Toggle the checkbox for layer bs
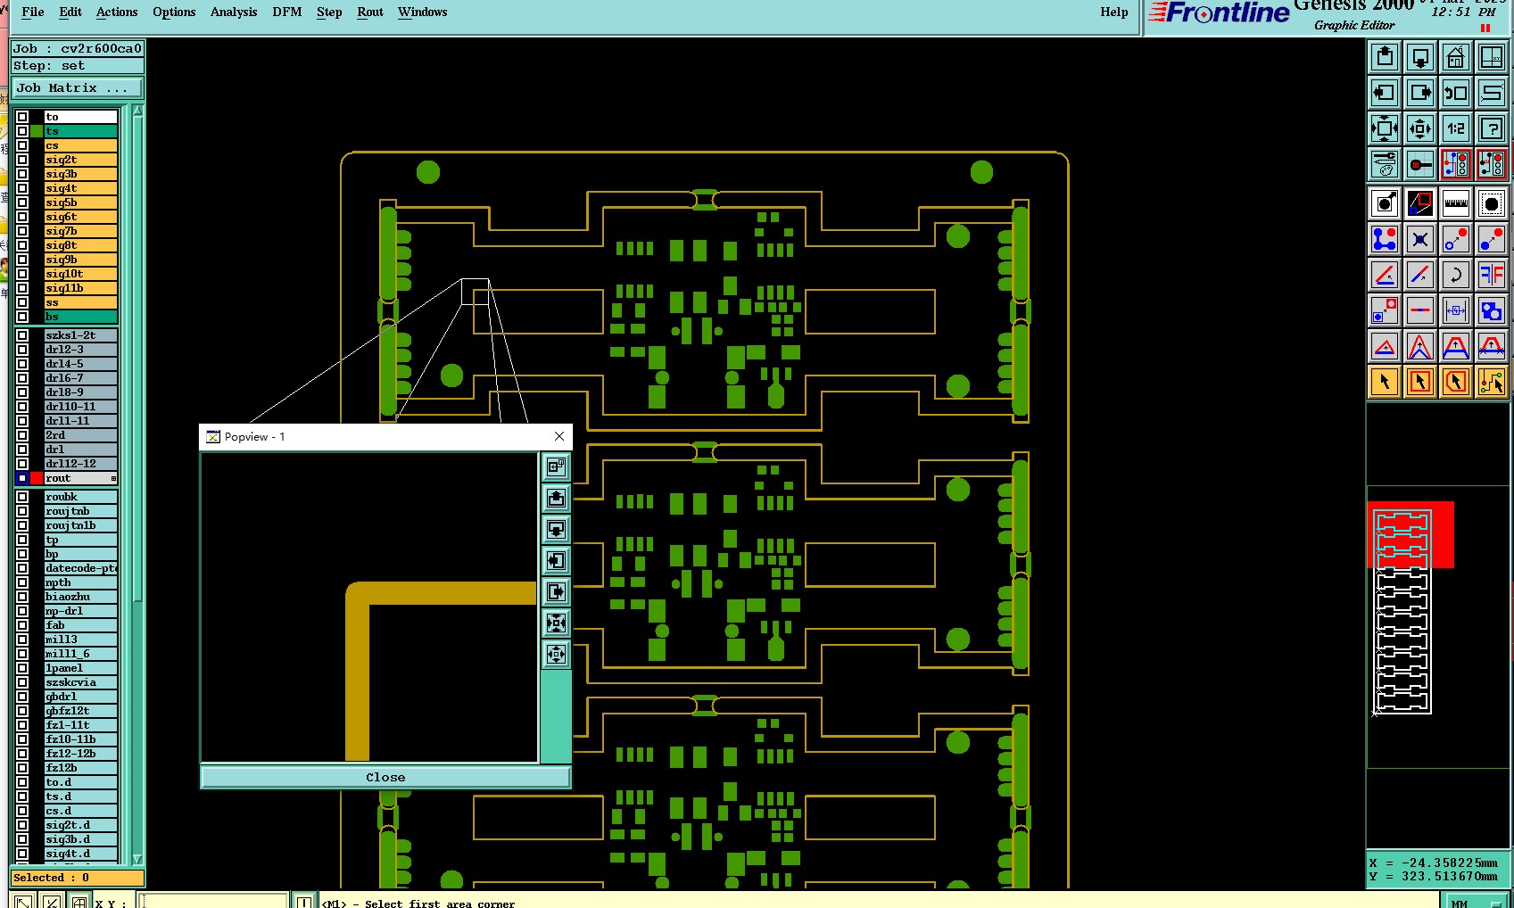The image size is (1514, 908). click(22, 317)
